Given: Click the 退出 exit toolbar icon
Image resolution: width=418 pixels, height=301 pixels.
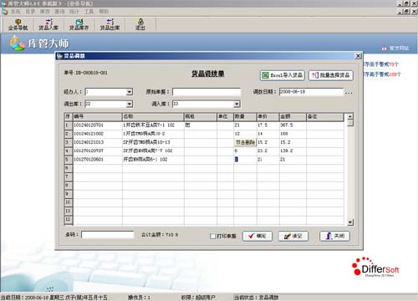Looking at the screenshot, I should (x=140, y=24).
